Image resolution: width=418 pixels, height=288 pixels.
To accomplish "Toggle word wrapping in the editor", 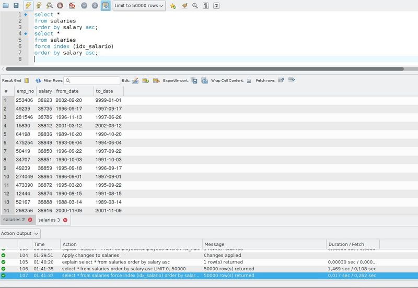I will (x=216, y=5).
